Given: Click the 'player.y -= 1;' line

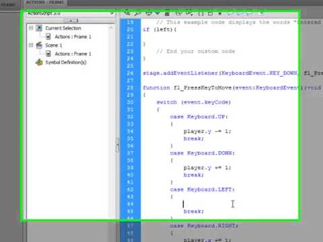Looking at the screenshot, I should coord(207,131).
